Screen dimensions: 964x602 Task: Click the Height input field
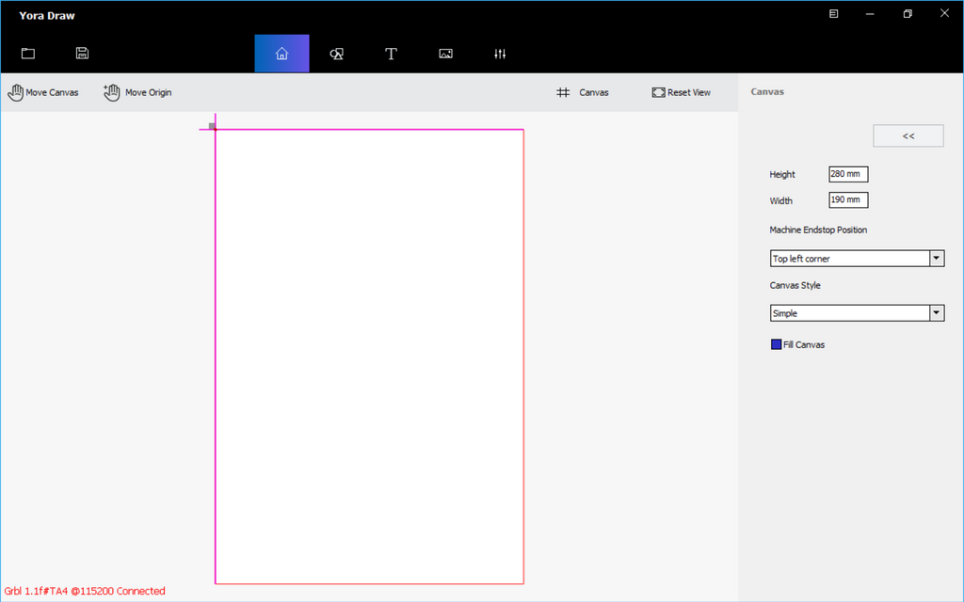pos(848,174)
